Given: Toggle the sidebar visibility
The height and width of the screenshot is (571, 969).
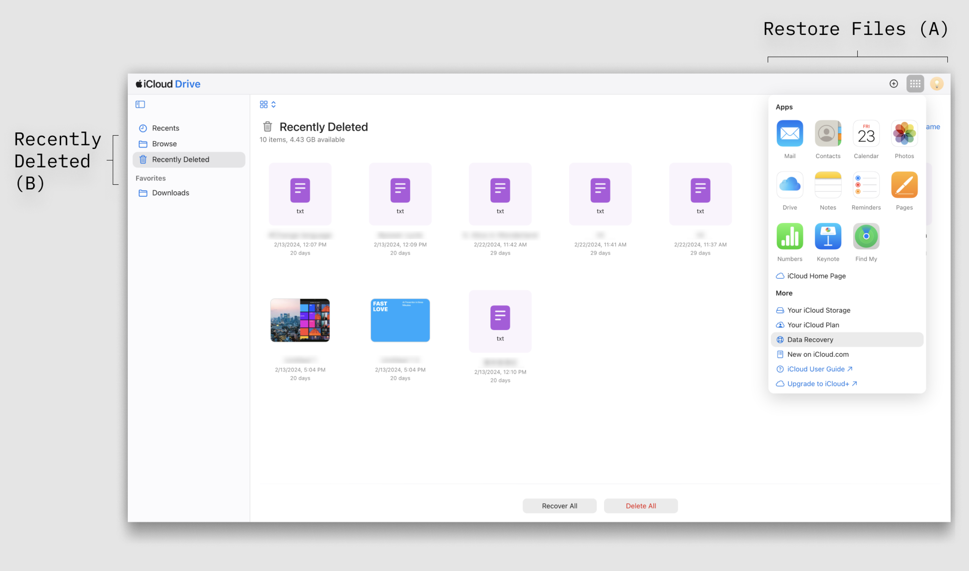Looking at the screenshot, I should (x=140, y=104).
